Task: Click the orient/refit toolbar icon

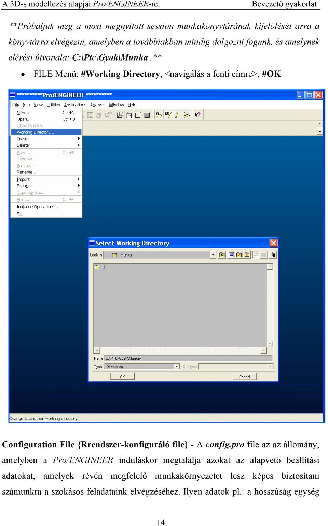Action: pos(99,115)
